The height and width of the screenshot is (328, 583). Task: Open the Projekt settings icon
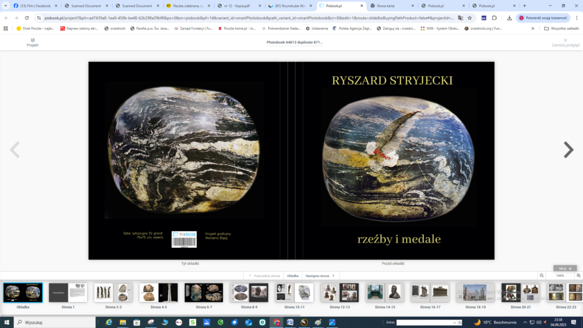coord(32,42)
